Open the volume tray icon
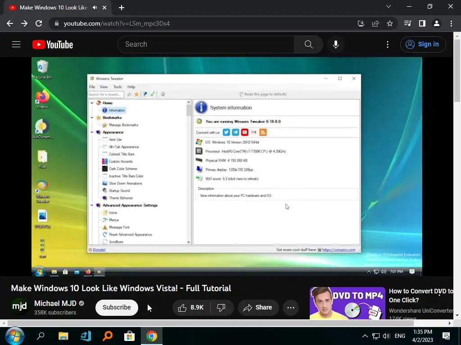461x345 pixels. coord(386,336)
